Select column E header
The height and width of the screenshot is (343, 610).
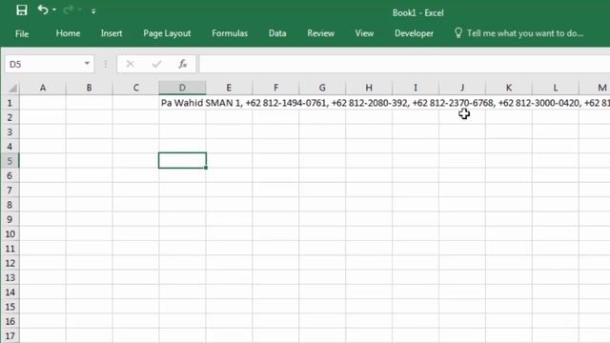point(229,88)
